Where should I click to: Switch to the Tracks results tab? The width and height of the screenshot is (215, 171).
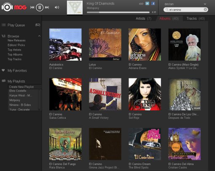point(196,19)
